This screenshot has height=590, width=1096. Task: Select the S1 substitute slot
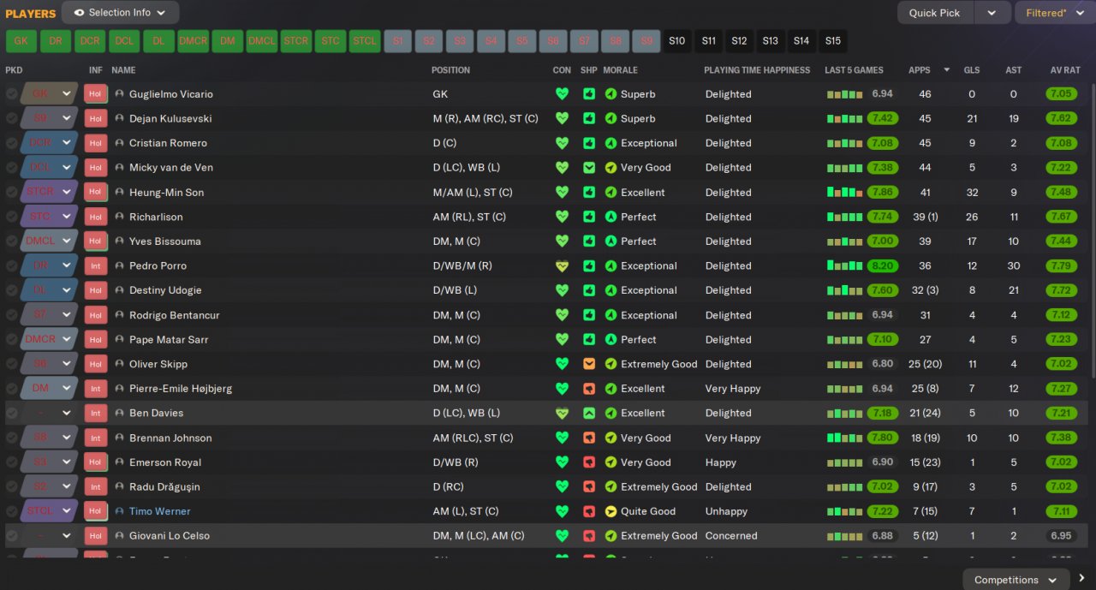(x=398, y=41)
